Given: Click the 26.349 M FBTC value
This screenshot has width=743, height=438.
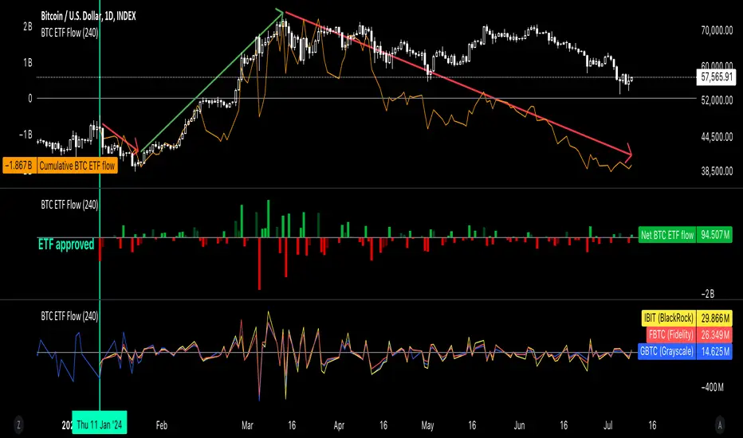Looking at the screenshot, I should click(x=714, y=334).
